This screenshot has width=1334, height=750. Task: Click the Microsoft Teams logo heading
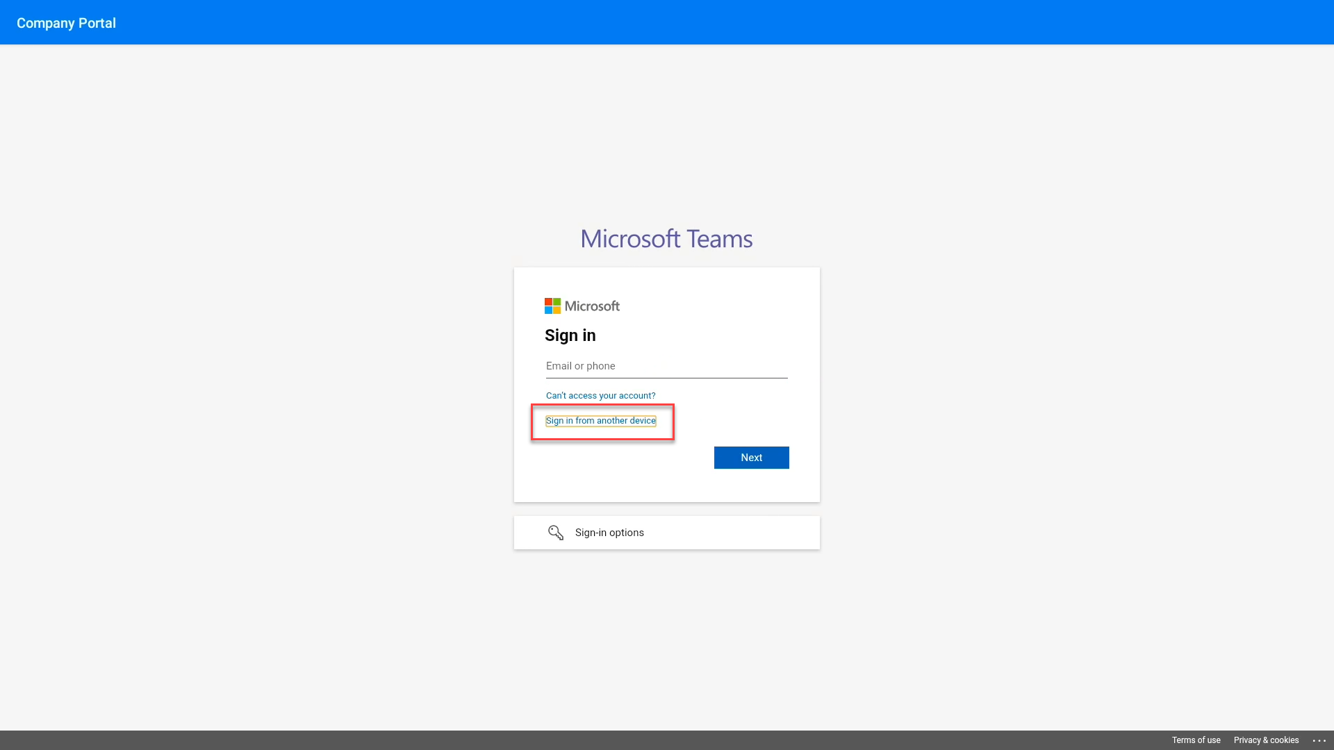pos(666,238)
